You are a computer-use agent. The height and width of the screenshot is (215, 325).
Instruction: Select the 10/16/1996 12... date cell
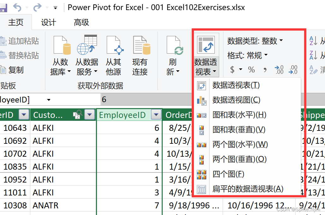click(x=259, y=205)
